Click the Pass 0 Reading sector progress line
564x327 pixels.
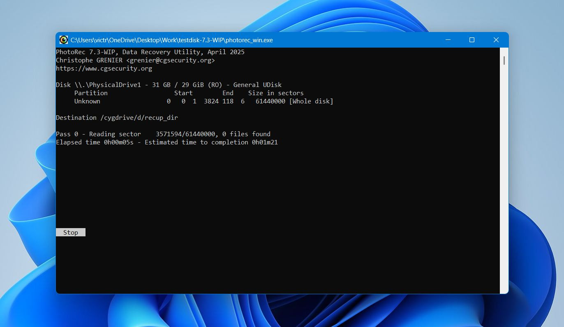pyautogui.click(x=163, y=134)
